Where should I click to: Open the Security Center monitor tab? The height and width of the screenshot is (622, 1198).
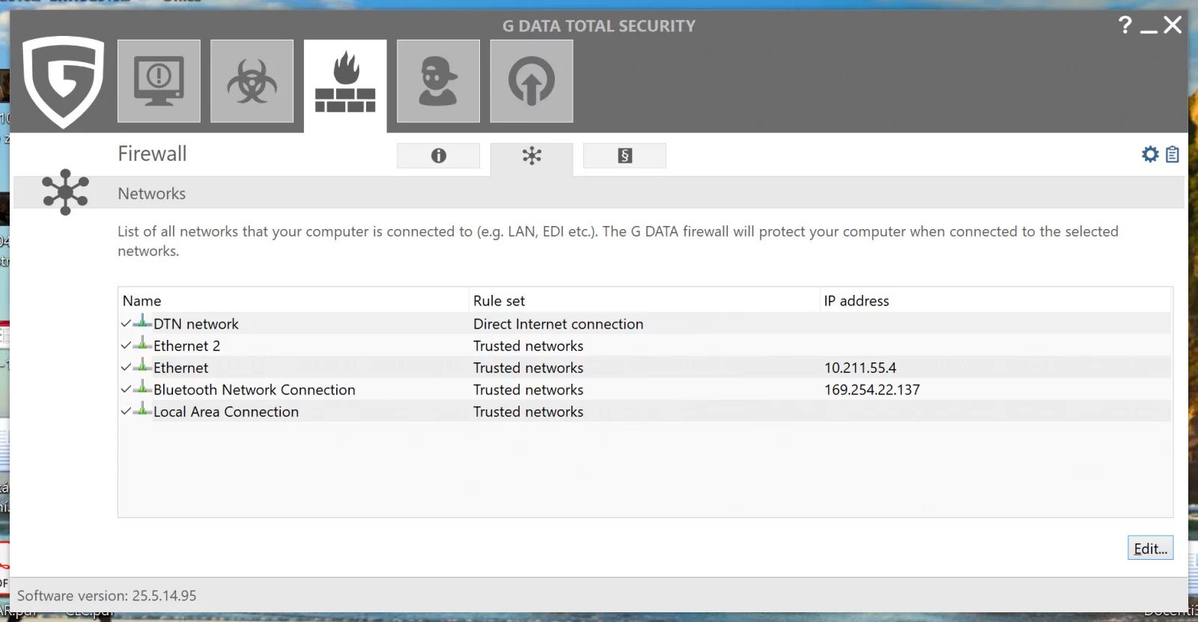pyautogui.click(x=159, y=81)
